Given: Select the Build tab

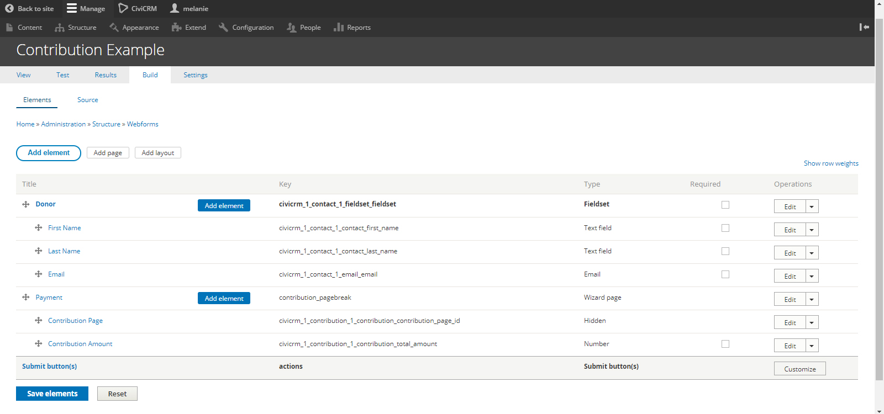Looking at the screenshot, I should tap(150, 75).
